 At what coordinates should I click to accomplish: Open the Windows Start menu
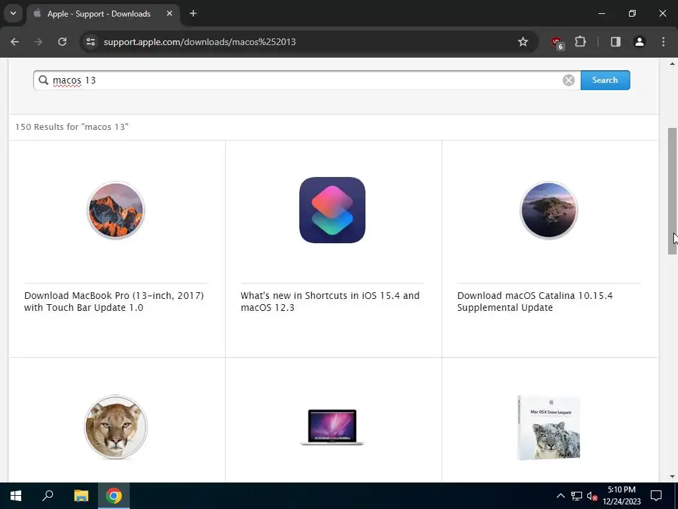click(16, 496)
